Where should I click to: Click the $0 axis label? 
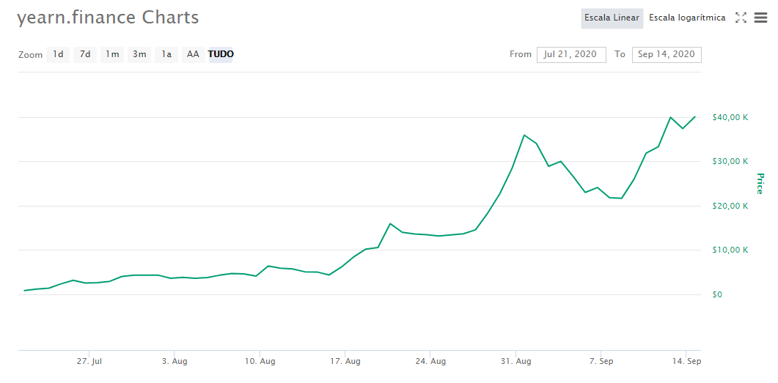point(717,295)
